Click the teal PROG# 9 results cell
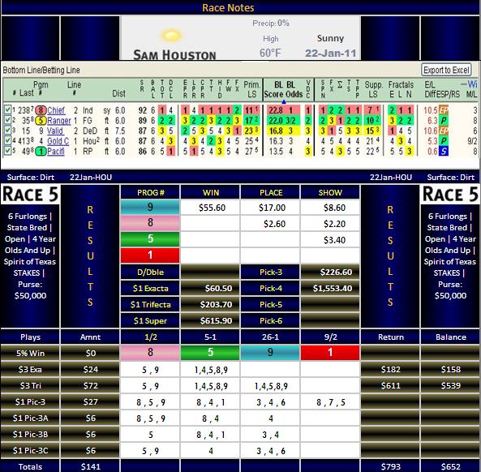Viewport: 481px width, 472px height. (x=150, y=207)
